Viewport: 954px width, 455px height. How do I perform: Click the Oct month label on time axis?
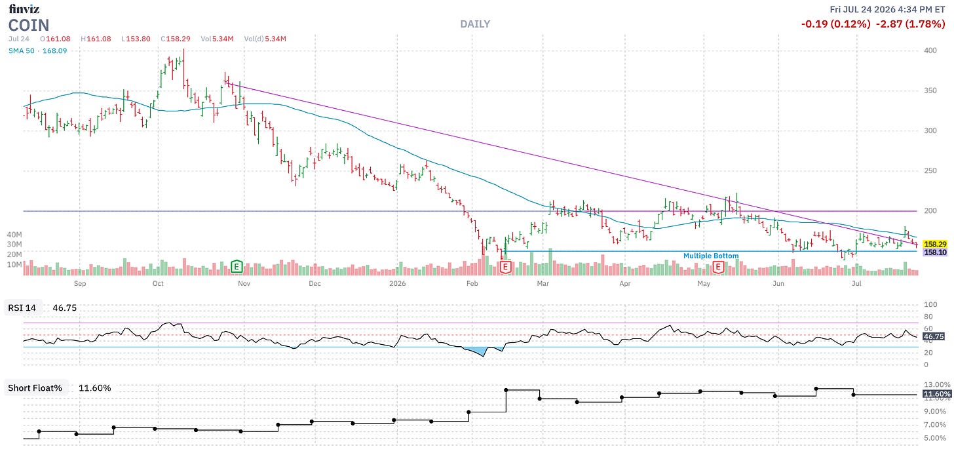coord(157,284)
